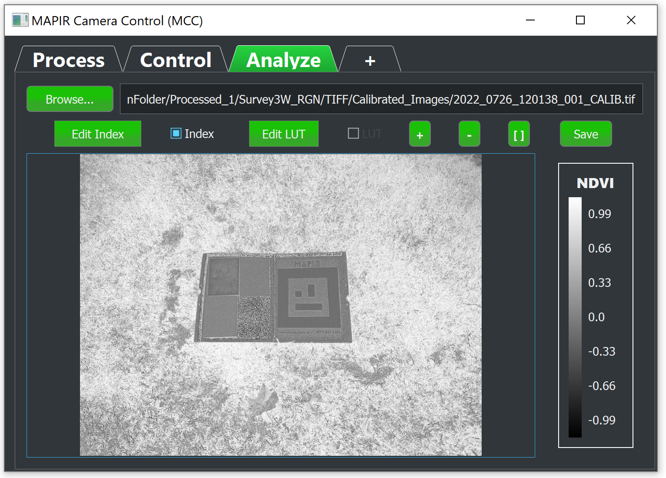Zoom in with the plus button
Screen dimensions: 666x478
pyautogui.click(x=420, y=134)
